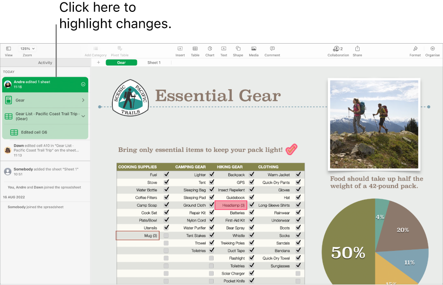Screen dimensions: 443x285
Task: Untick the checkbox next to Fuel
Action: (x=165, y=175)
